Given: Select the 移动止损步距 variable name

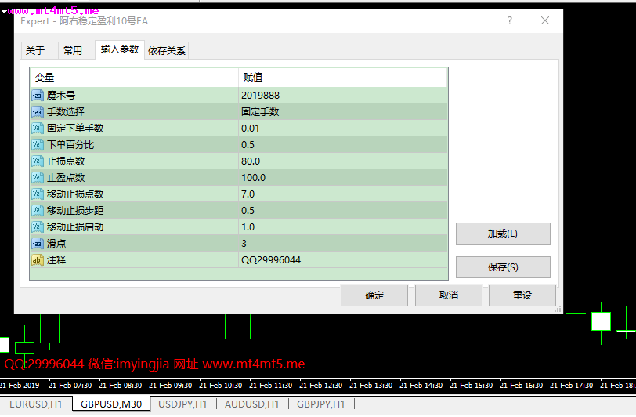Looking at the screenshot, I should 75,211.
